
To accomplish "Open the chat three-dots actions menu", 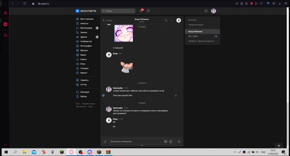I will [172, 20].
